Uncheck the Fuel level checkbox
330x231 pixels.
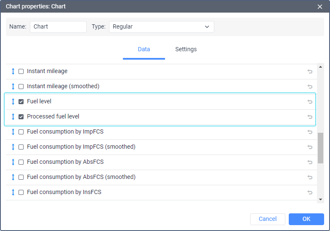click(x=21, y=102)
